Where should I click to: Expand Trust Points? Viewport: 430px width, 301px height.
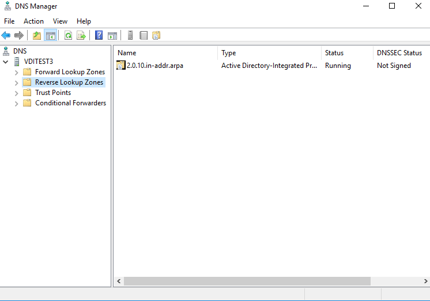[x=17, y=93]
